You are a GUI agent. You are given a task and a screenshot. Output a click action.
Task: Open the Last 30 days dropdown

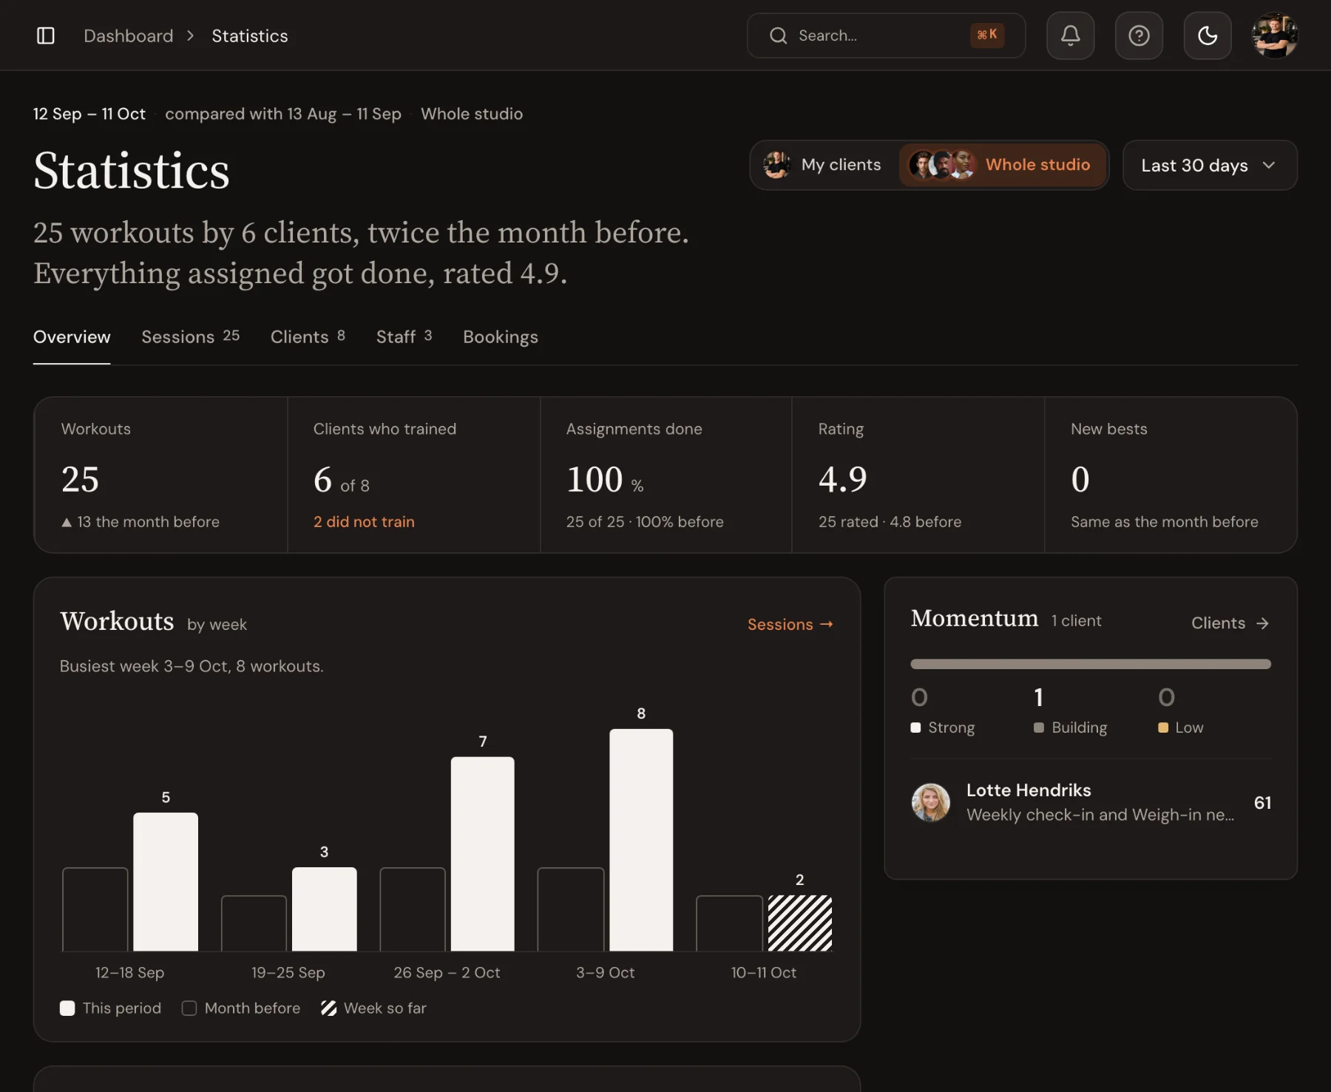pos(1210,165)
